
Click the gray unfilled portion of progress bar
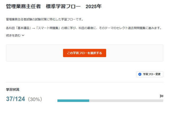(126, 101)
